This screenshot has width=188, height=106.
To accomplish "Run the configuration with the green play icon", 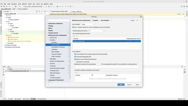I will [x=46, y=6].
